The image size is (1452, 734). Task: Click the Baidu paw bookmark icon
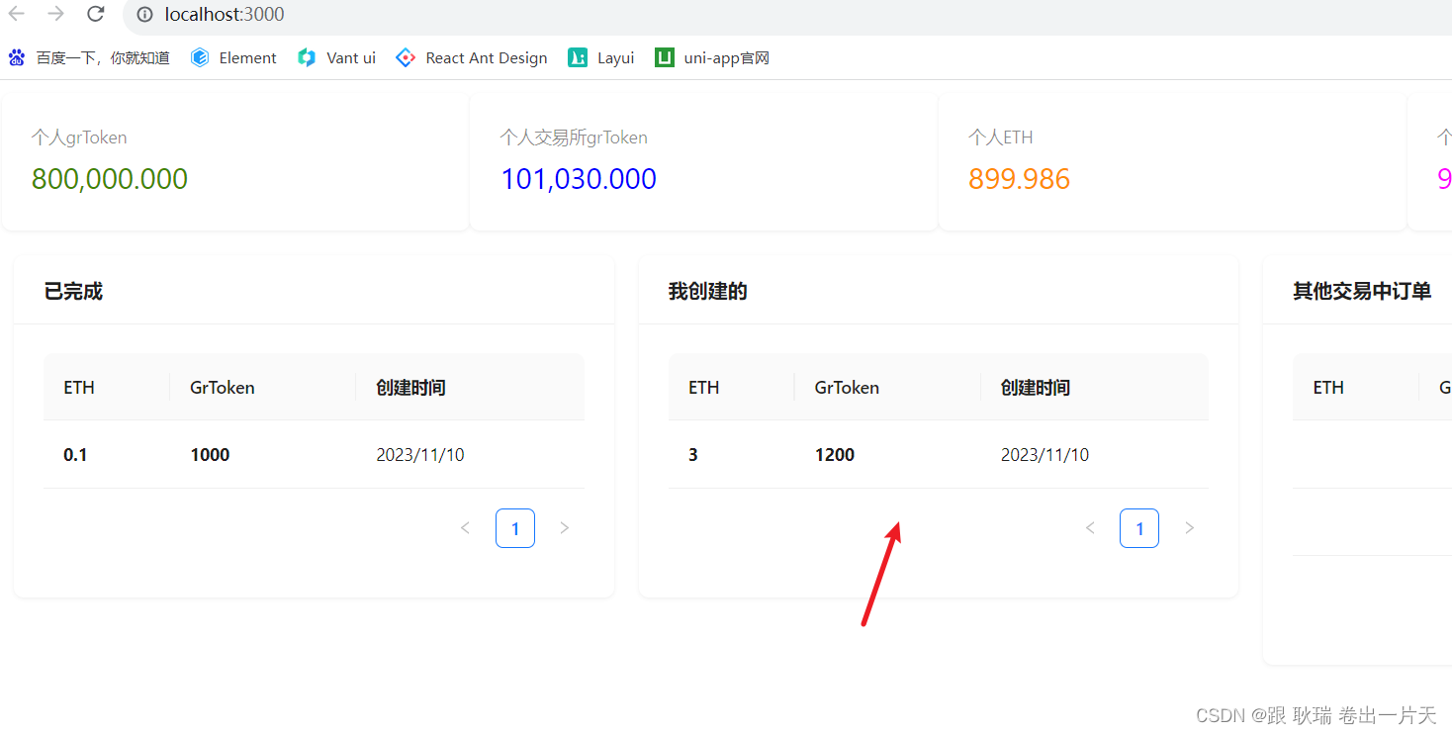tap(17, 58)
